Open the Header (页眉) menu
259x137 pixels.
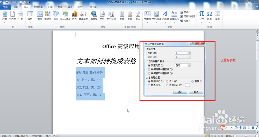point(122,17)
